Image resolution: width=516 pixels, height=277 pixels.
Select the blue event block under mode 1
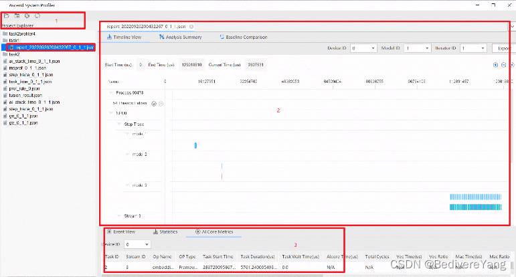195,145
